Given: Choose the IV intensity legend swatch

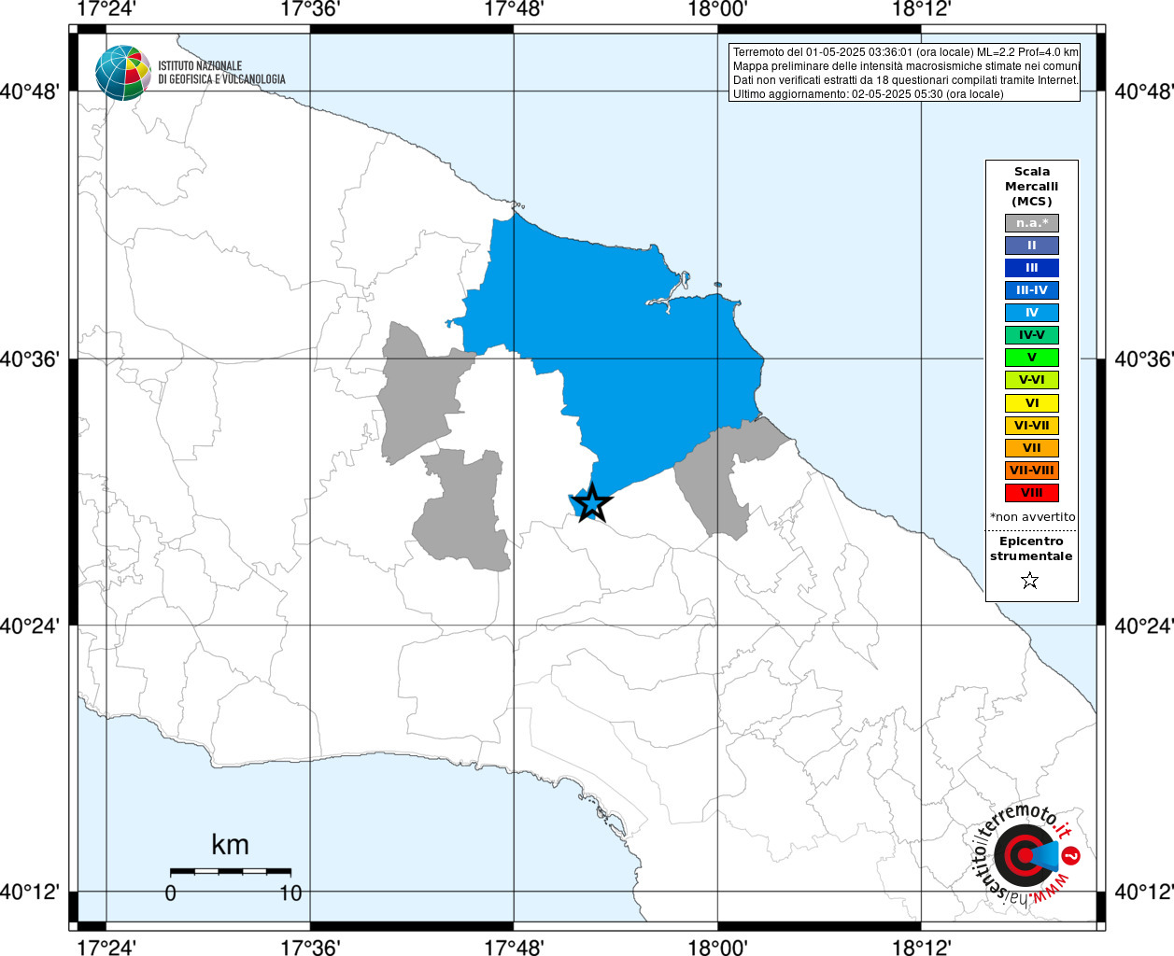Looking at the screenshot, I should pyautogui.click(x=1032, y=313).
